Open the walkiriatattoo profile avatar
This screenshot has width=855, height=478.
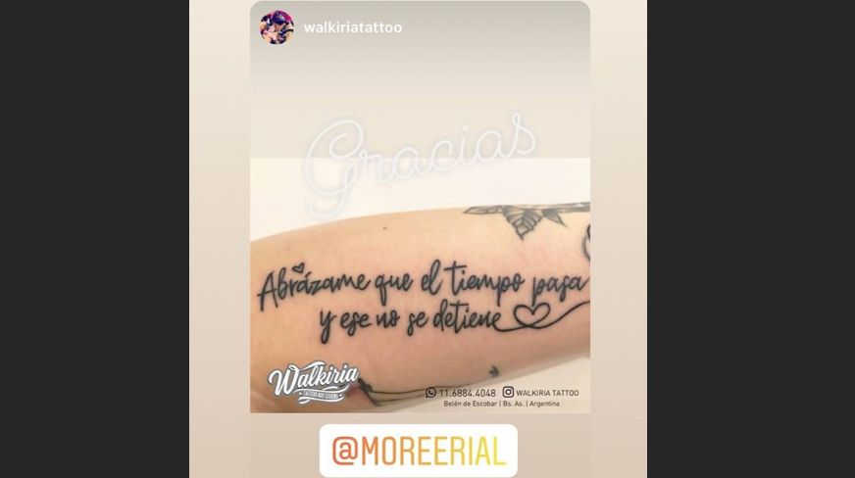click(277, 27)
